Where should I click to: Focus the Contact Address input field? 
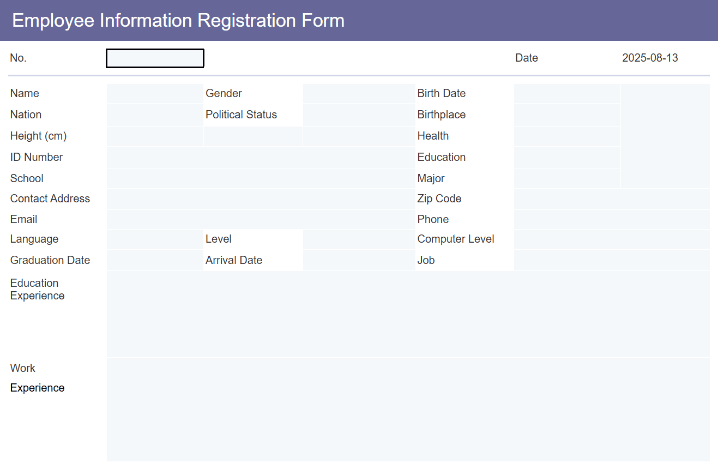click(261, 199)
